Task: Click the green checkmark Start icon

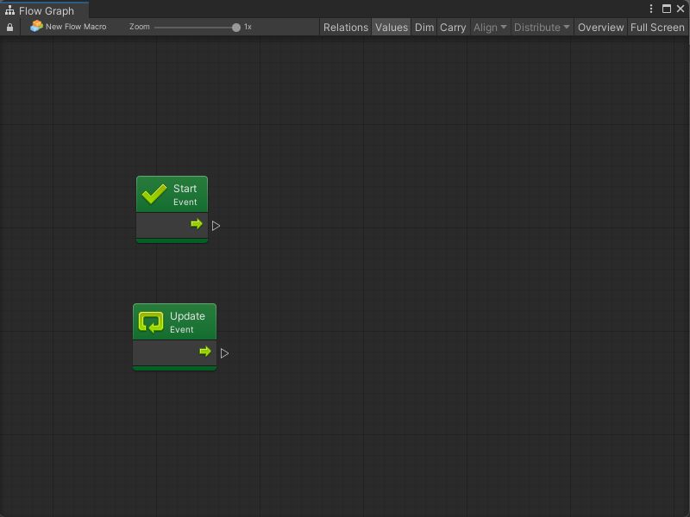Action: (x=154, y=195)
